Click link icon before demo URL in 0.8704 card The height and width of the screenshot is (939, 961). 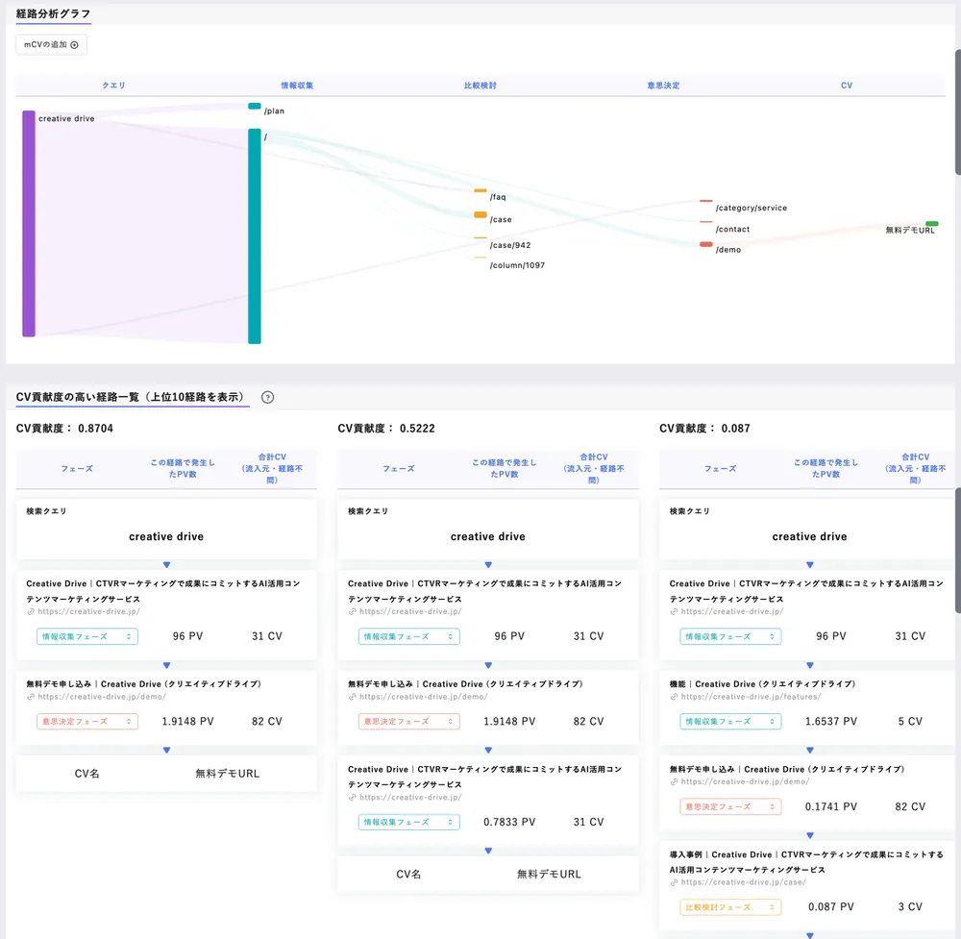31,697
